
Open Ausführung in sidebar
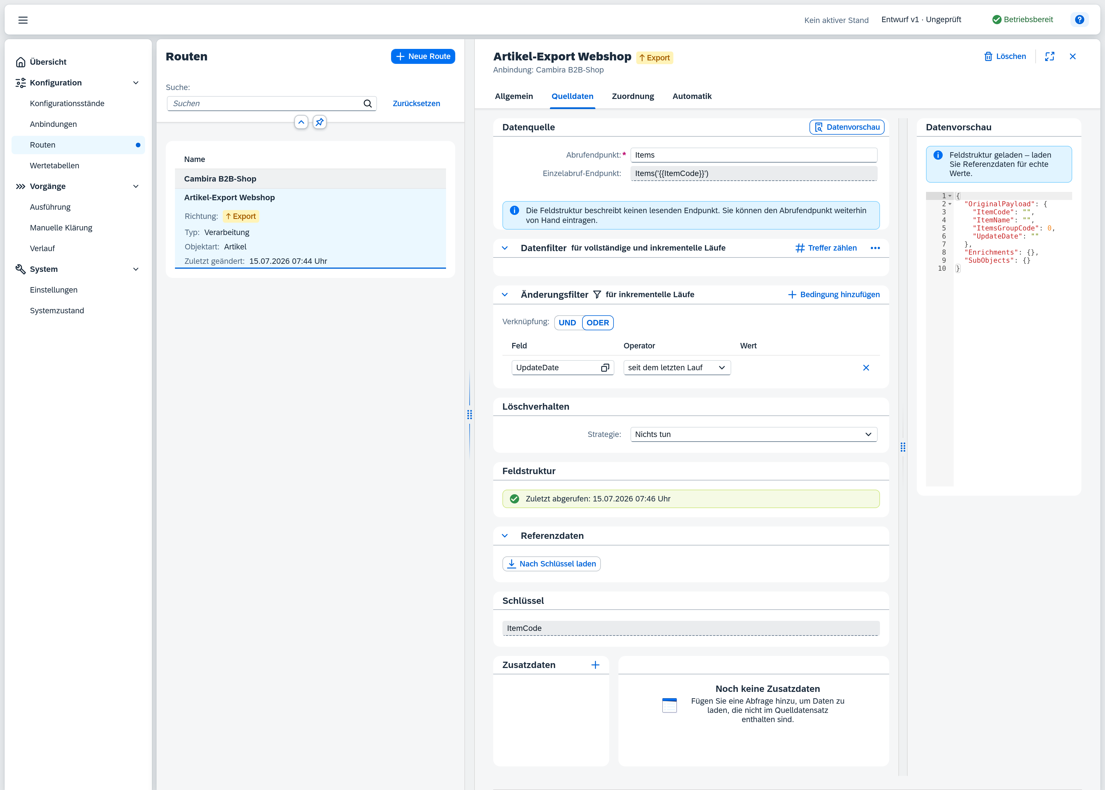tap(78, 207)
